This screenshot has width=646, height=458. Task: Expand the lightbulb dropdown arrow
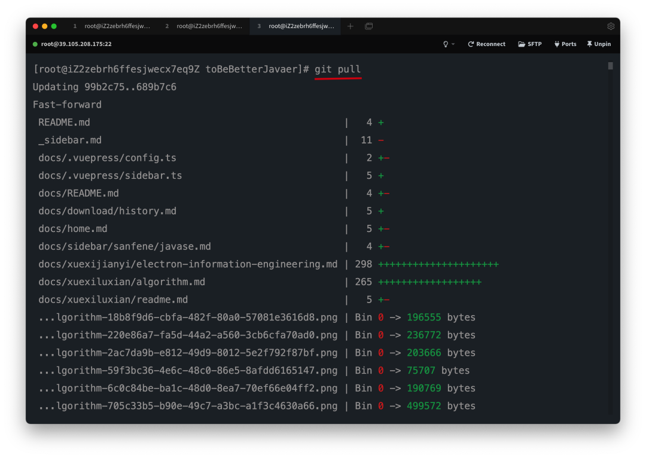click(x=453, y=44)
